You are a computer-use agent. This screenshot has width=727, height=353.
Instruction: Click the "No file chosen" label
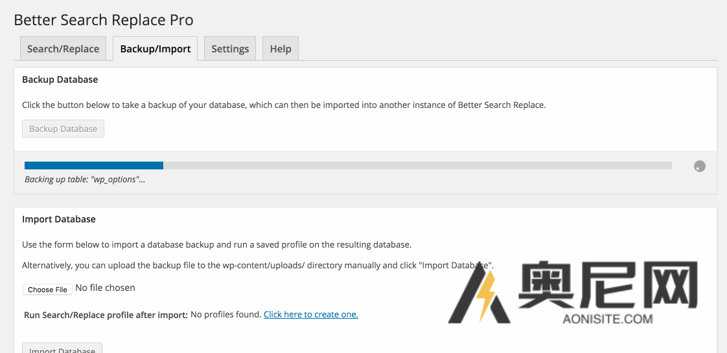coord(106,288)
